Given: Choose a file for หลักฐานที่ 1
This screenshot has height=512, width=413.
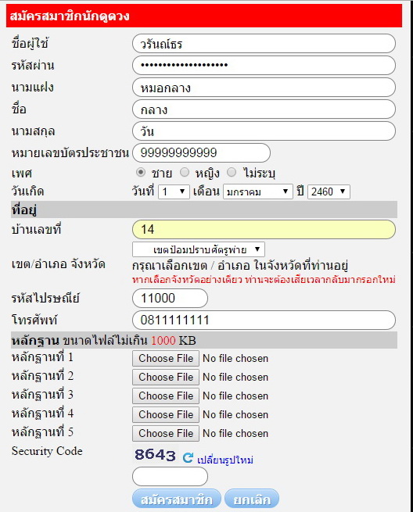Looking at the screenshot, I should 166,358.
